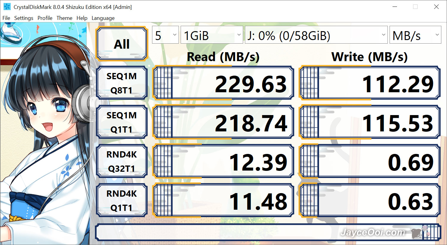The image size is (447, 245).
Task: Expand the 1GiB test size dropdown
Action: point(212,35)
